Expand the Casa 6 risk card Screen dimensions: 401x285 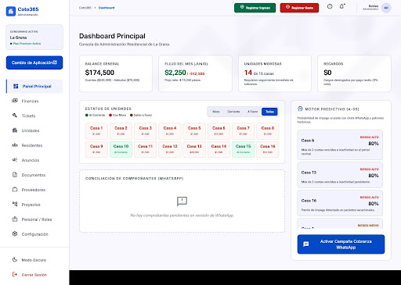(340, 144)
